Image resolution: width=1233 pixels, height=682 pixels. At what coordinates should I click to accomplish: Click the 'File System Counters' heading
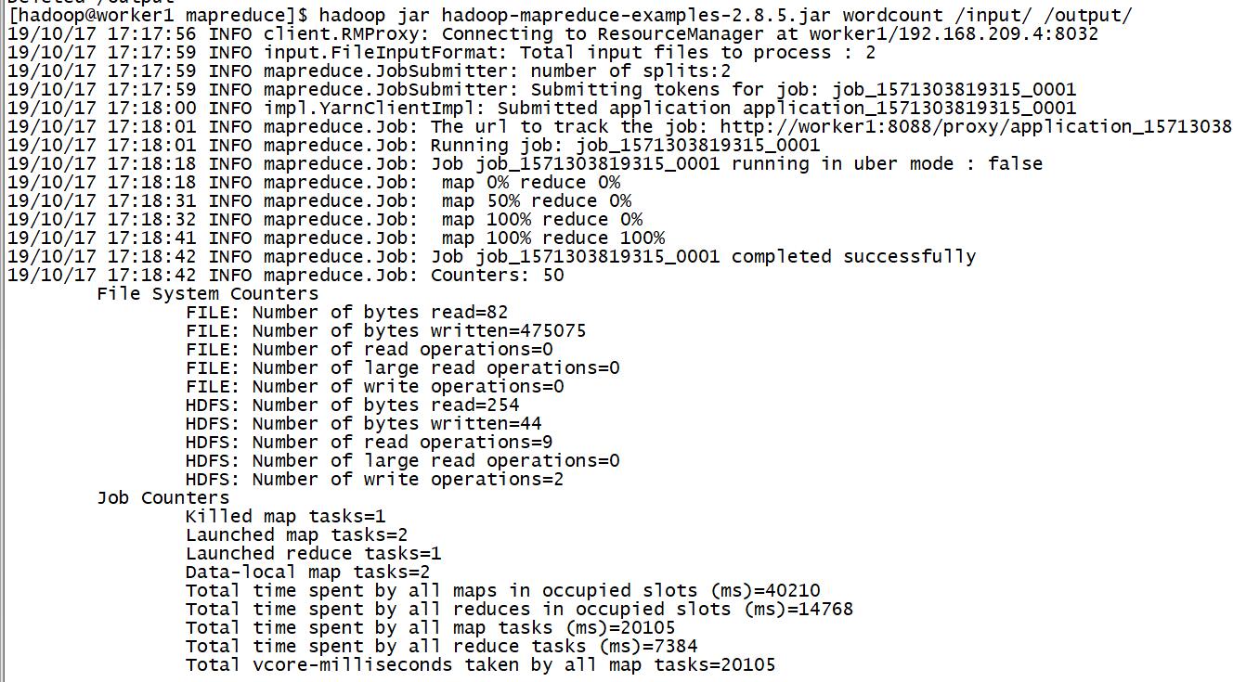point(207,293)
